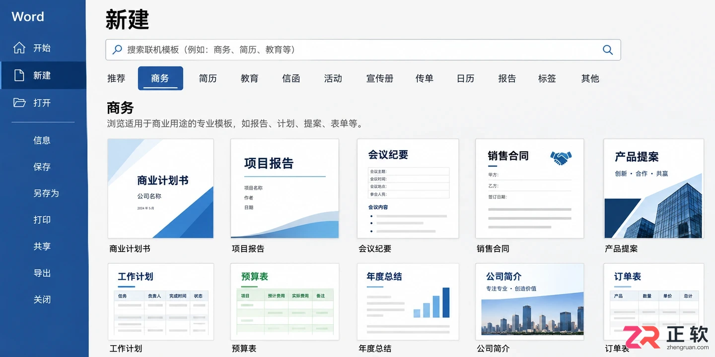Select the 预算表 template thumbnail

click(285, 302)
